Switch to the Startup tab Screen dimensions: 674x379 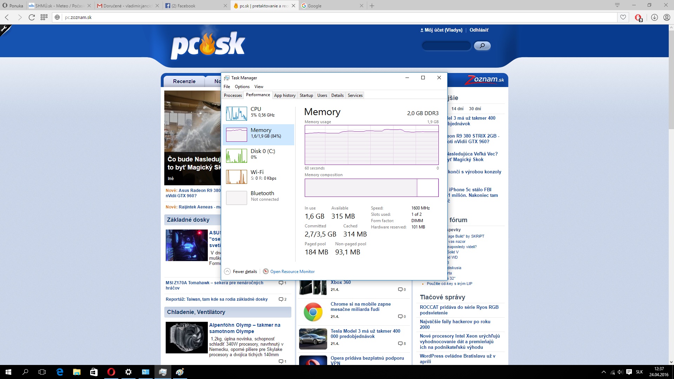point(306,95)
